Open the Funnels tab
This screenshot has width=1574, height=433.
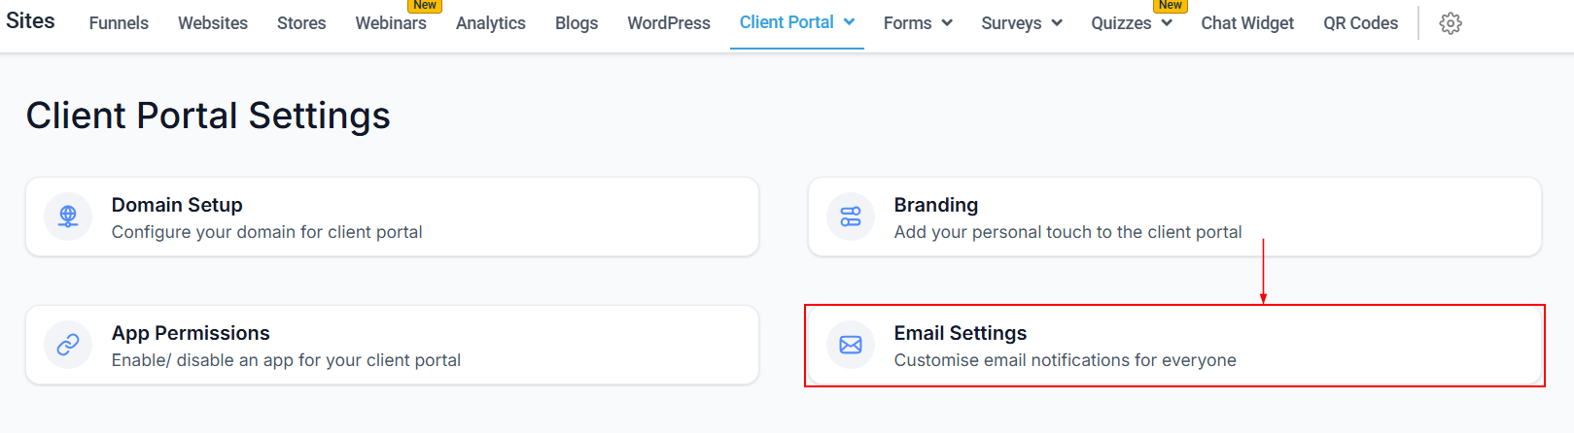click(119, 23)
